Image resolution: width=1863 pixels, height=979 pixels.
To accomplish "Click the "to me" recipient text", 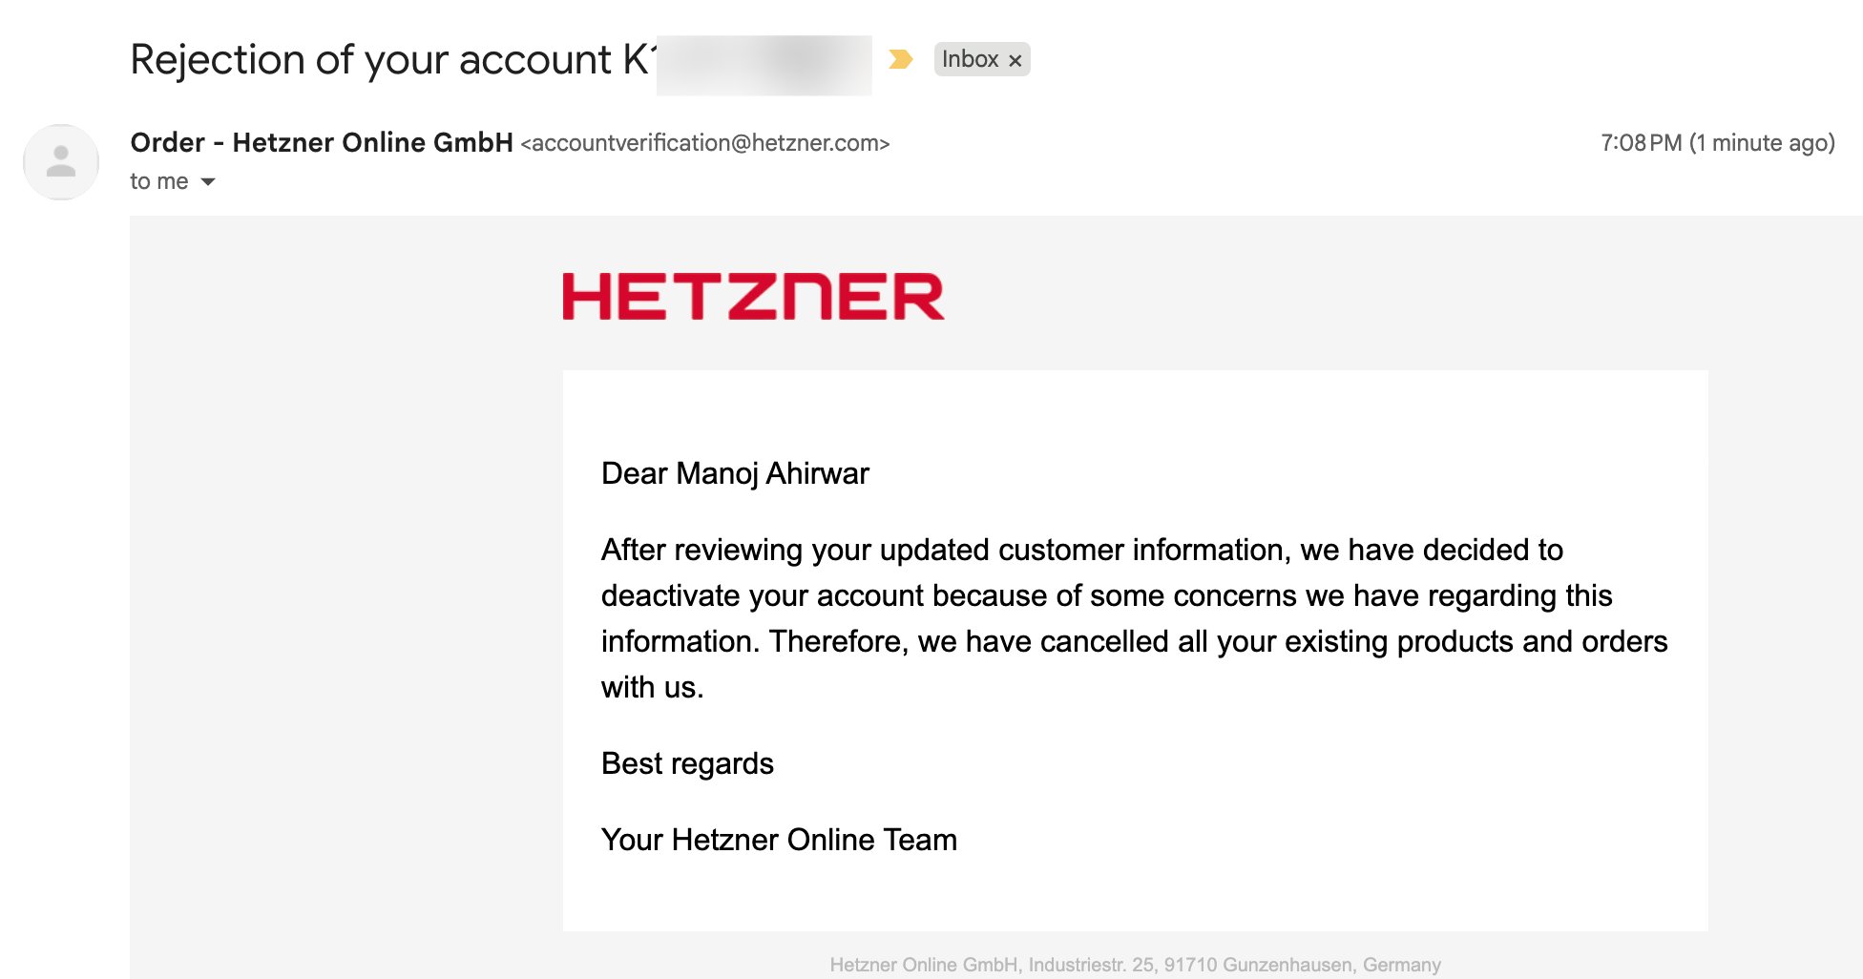I will point(158,181).
